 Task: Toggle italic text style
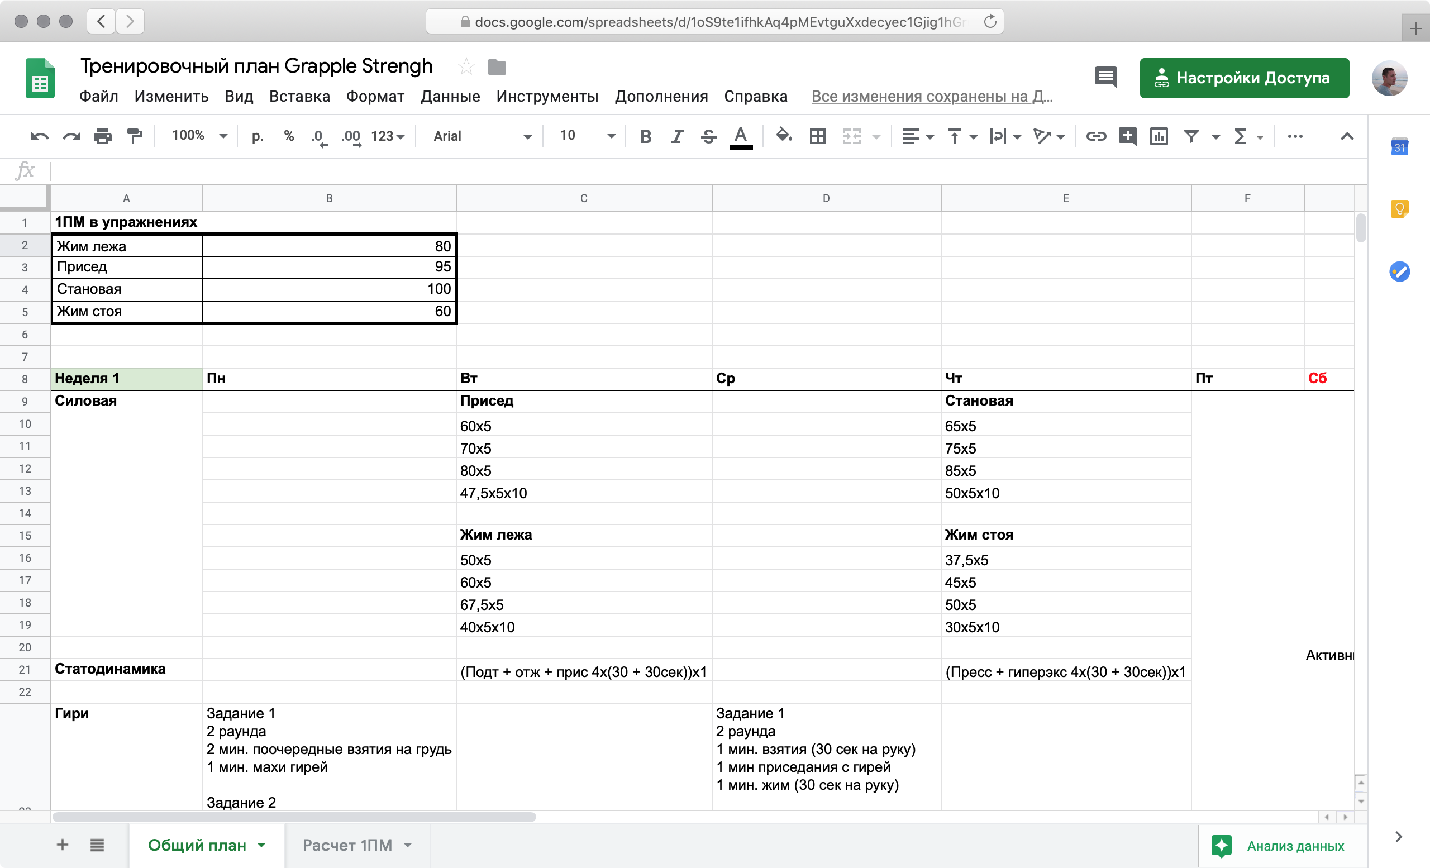(x=676, y=136)
